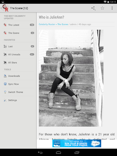The width and height of the screenshot is (117, 156).
Task: Tap the Android home navigation button
Action: pos(58,152)
